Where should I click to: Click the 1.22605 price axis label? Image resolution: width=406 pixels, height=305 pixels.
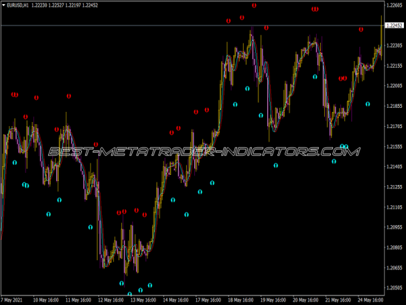pyautogui.click(x=394, y=6)
